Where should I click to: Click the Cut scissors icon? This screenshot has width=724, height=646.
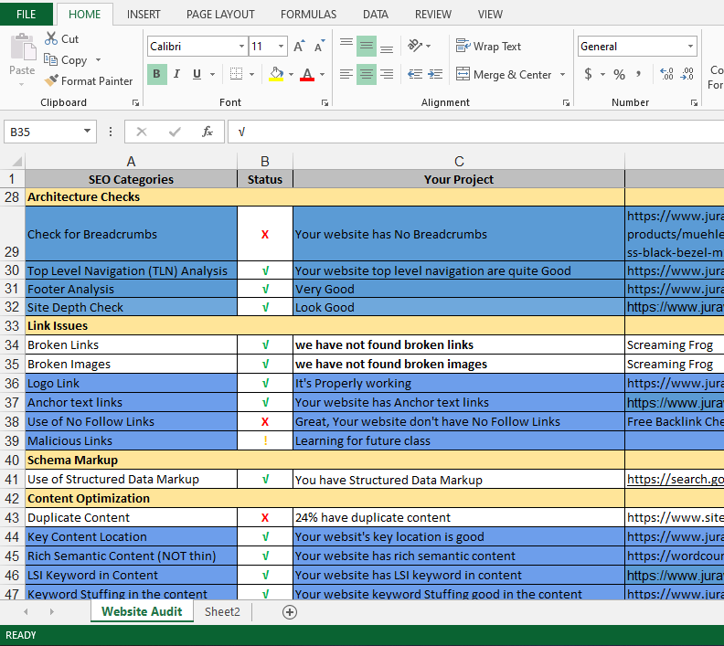pyautogui.click(x=51, y=38)
